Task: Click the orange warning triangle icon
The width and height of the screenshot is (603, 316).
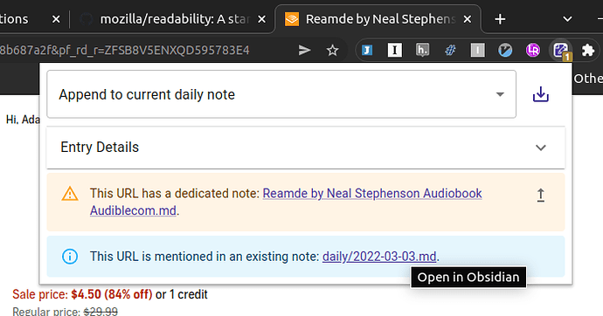Action: point(70,194)
